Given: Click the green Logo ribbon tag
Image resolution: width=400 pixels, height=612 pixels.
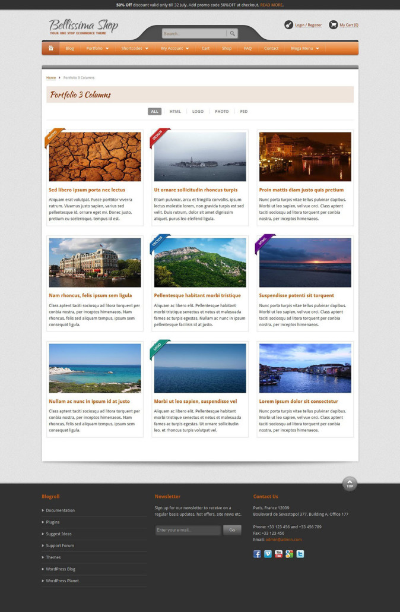Looking at the screenshot, I should point(158,349).
